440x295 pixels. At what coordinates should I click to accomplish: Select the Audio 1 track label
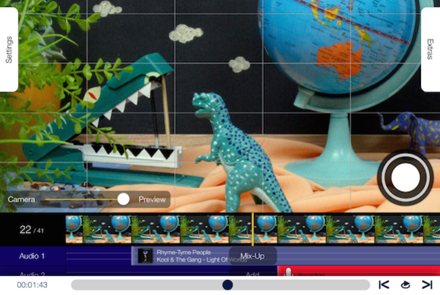tap(32, 256)
